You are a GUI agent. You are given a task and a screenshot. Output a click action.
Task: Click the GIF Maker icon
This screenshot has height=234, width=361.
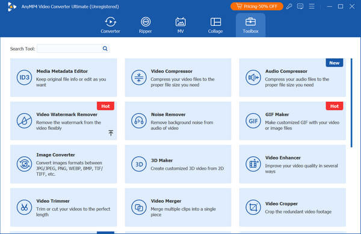click(x=253, y=121)
